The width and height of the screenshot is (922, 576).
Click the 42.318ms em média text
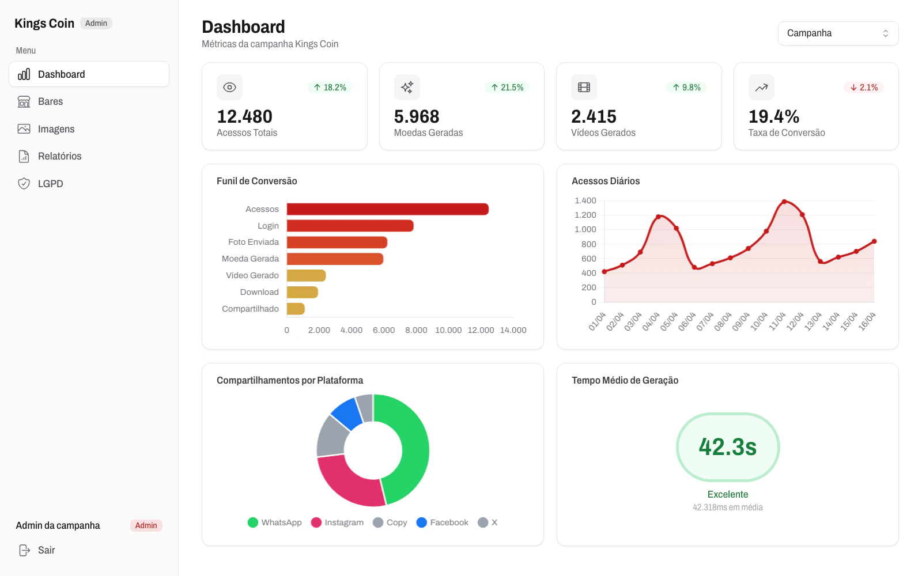pyautogui.click(x=728, y=507)
